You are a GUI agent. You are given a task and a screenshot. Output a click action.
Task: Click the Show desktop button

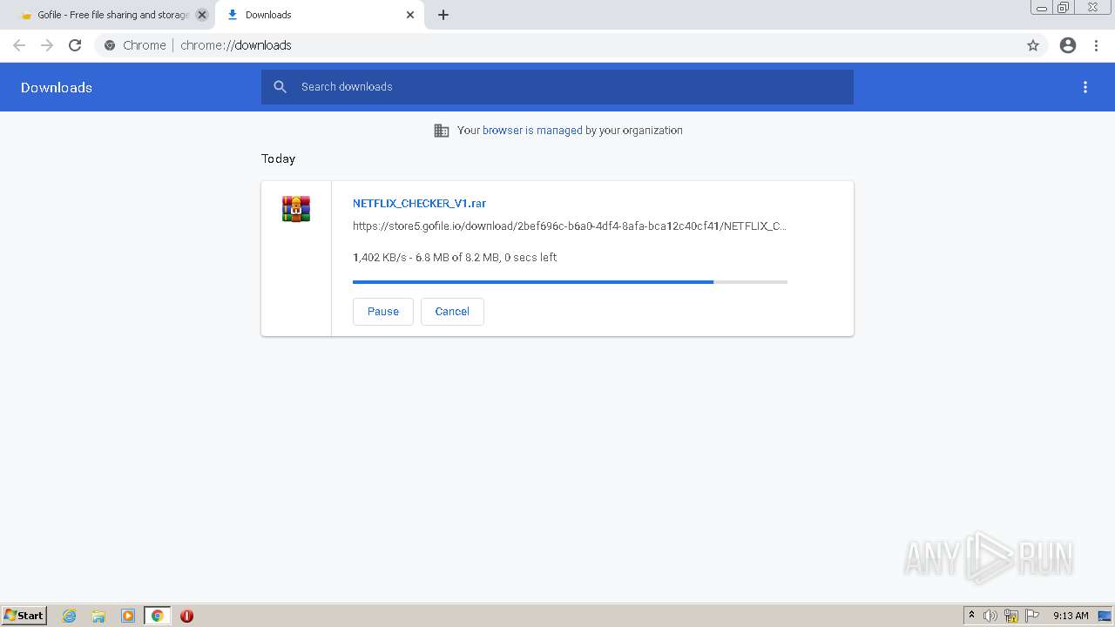[1105, 616]
